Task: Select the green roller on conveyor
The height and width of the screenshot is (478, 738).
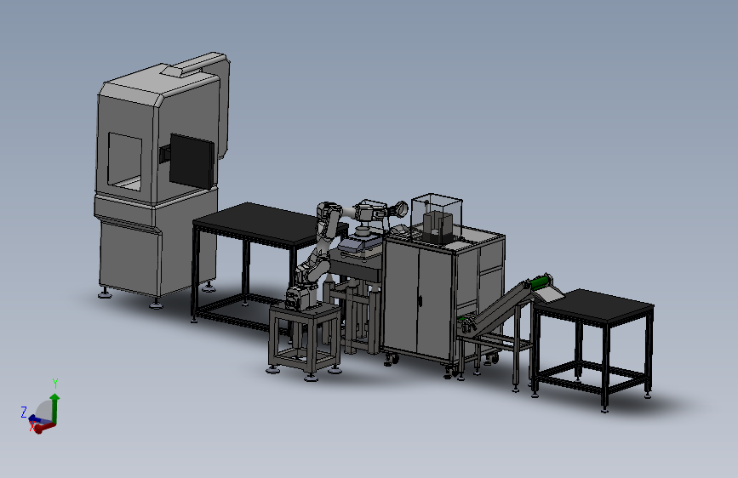Action: pyautogui.click(x=540, y=282)
